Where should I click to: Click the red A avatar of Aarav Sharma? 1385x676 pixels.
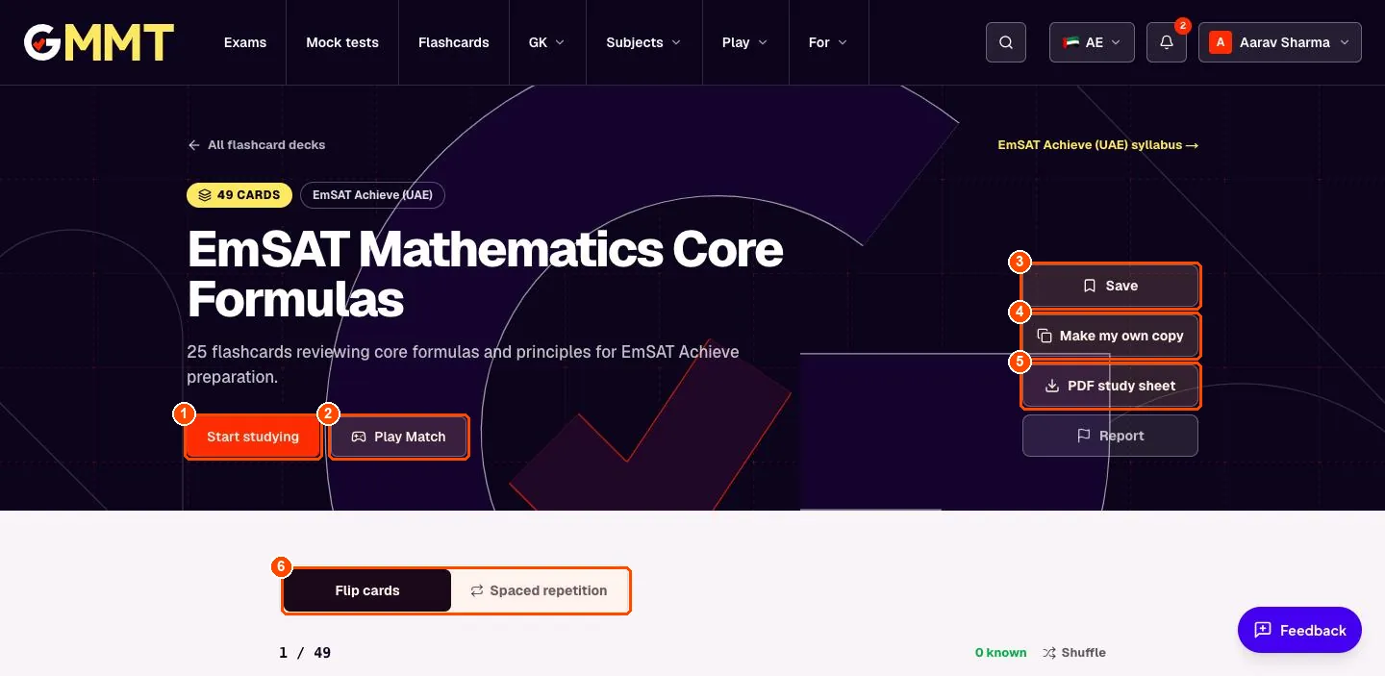1221,42
